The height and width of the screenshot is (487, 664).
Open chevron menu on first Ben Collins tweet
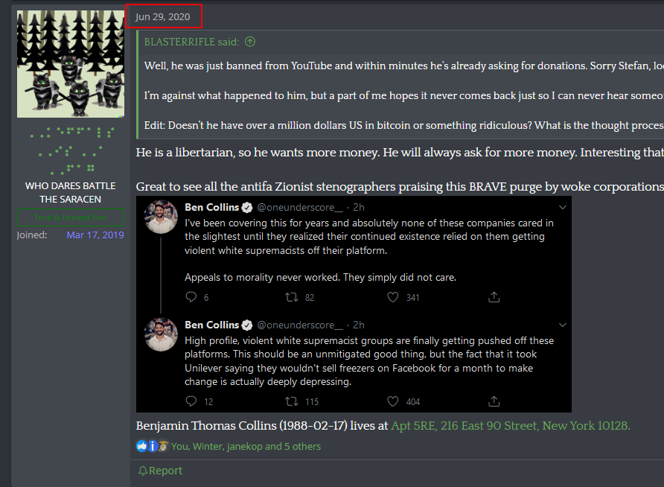coord(562,208)
